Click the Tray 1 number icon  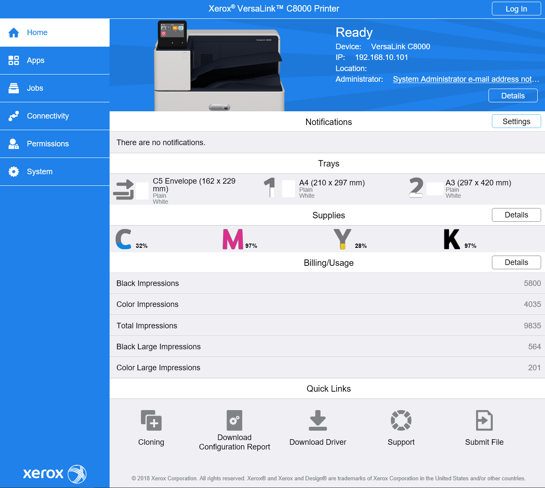click(269, 187)
